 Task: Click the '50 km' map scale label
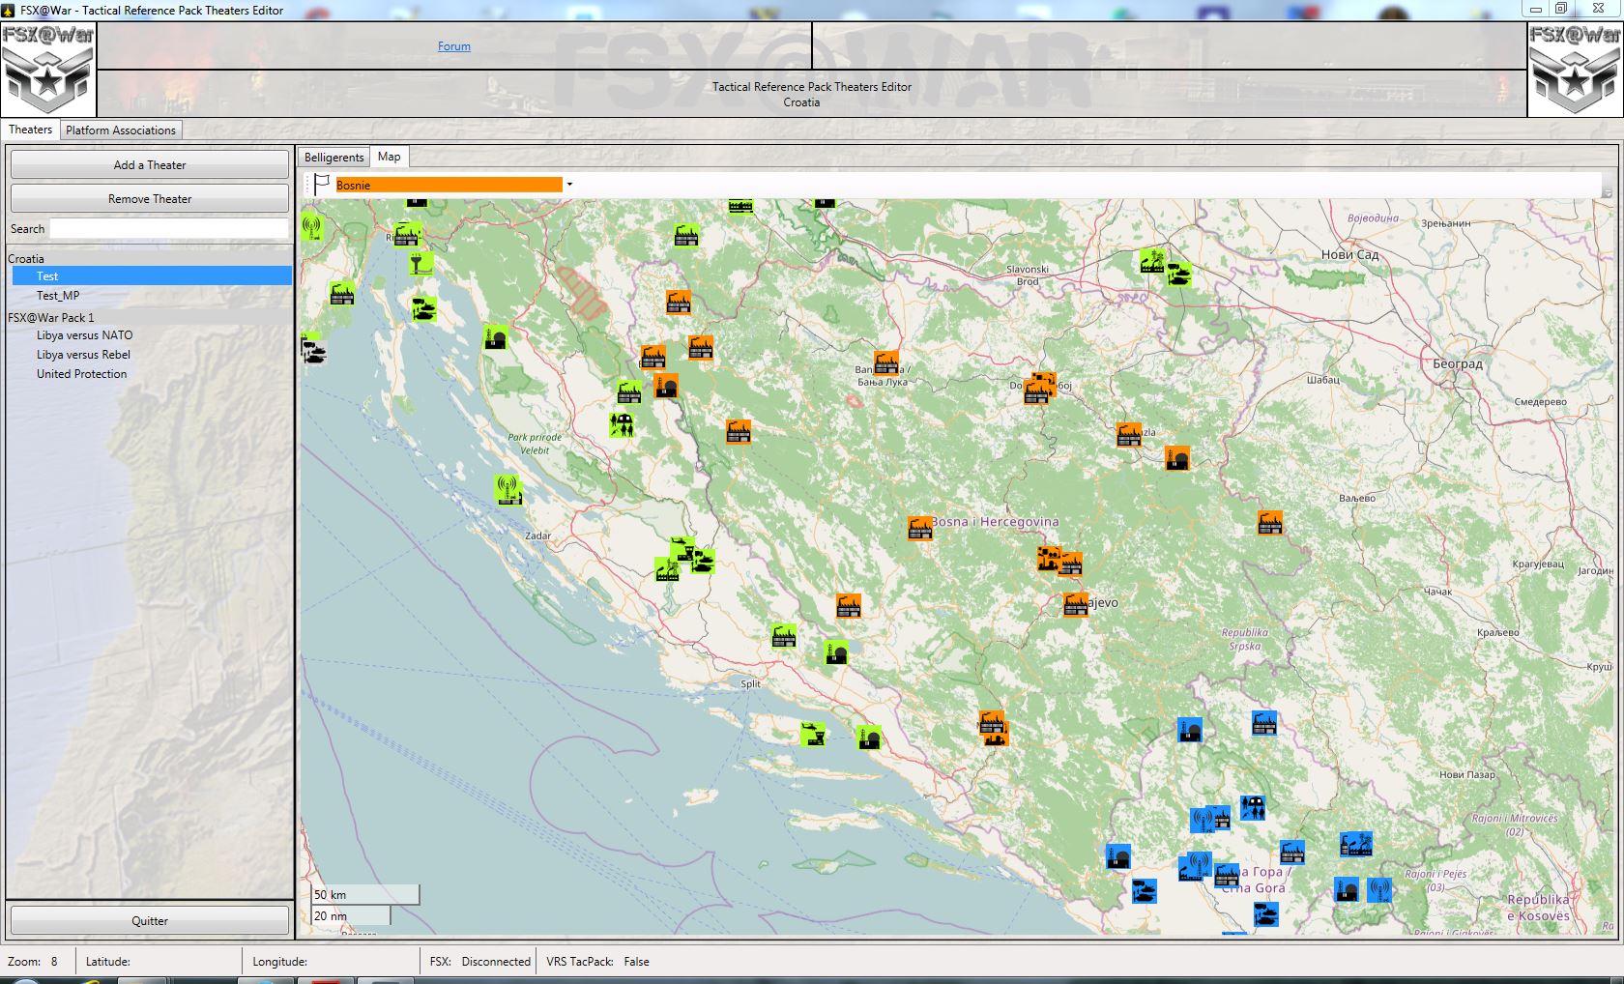[331, 895]
